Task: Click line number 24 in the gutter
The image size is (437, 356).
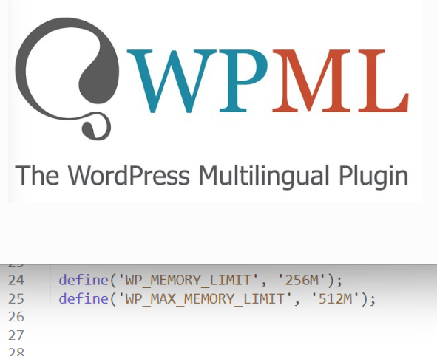Action: 16,280
